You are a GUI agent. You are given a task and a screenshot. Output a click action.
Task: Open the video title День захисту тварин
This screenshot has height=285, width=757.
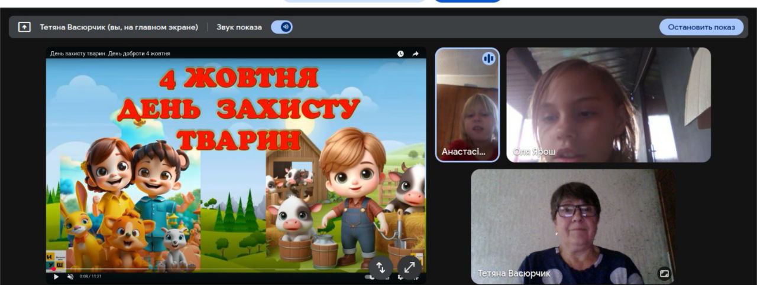[x=110, y=54]
